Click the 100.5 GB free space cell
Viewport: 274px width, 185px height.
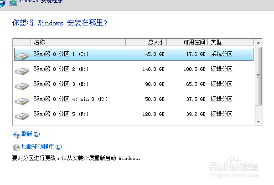[195, 70]
